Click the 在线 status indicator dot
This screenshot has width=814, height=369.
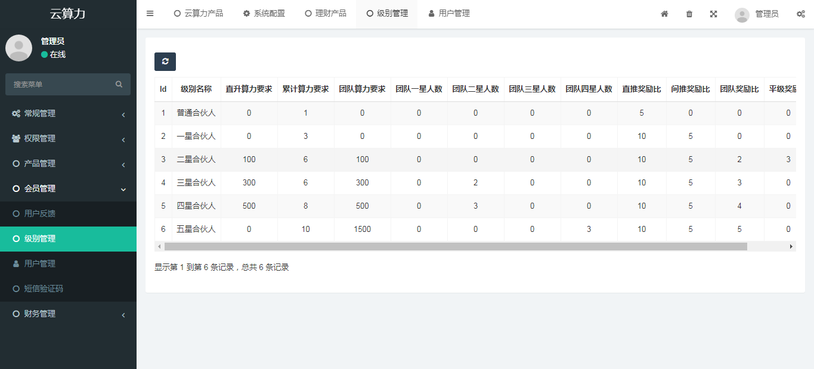coord(43,54)
